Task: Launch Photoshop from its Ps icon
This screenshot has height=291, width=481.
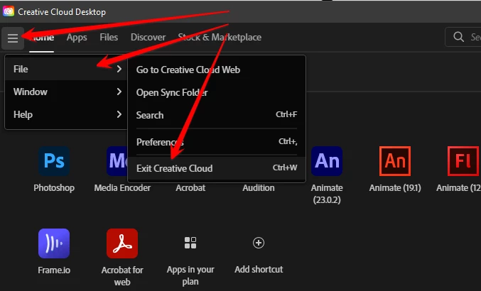Action: click(x=54, y=161)
